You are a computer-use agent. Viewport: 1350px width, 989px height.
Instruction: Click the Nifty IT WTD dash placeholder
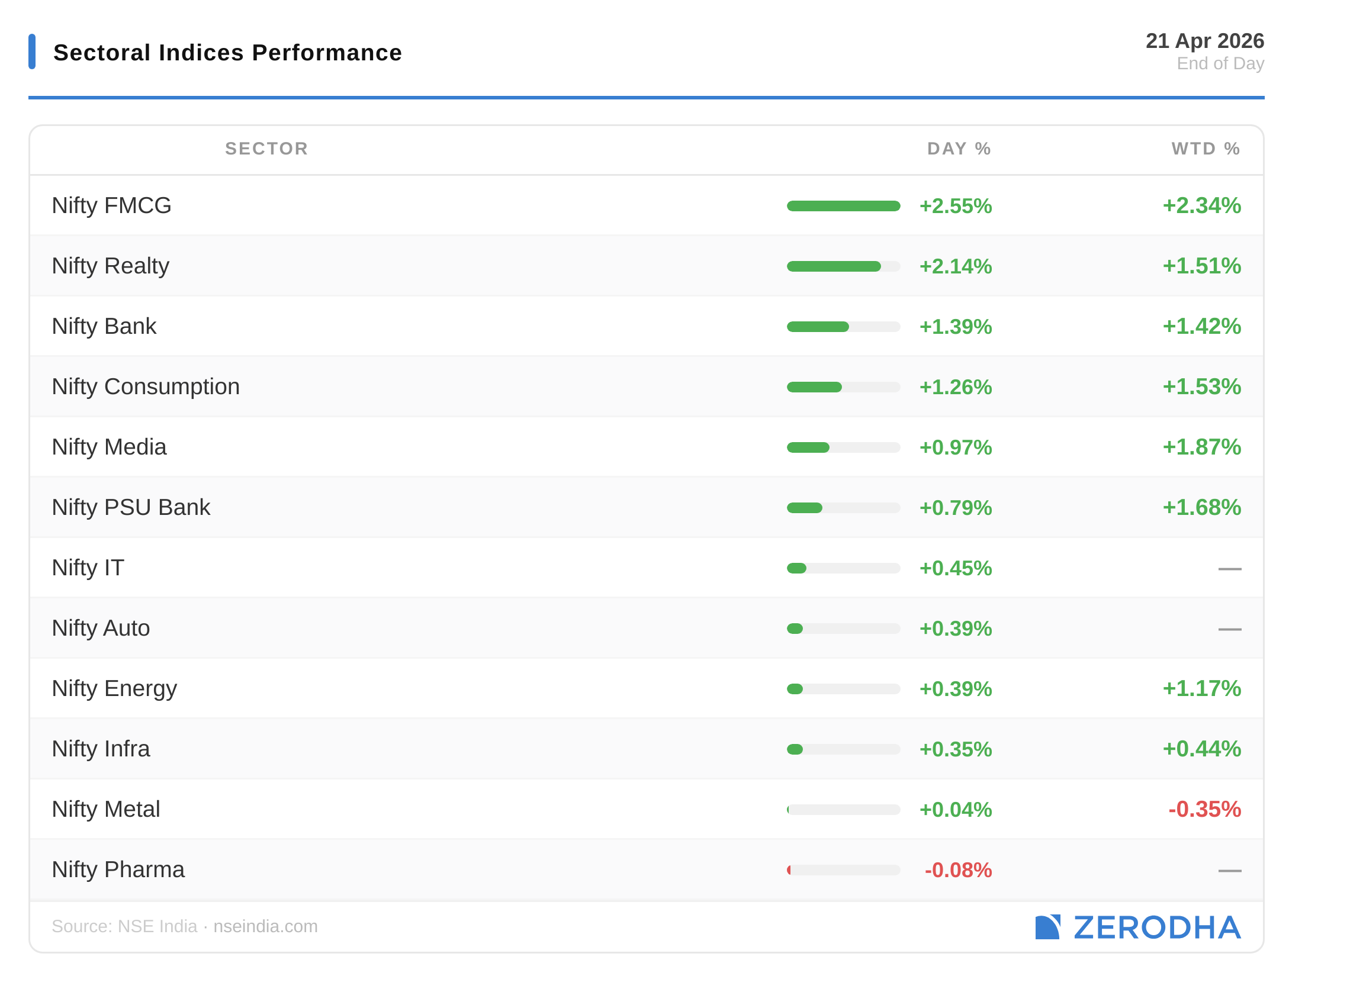click(x=1229, y=568)
